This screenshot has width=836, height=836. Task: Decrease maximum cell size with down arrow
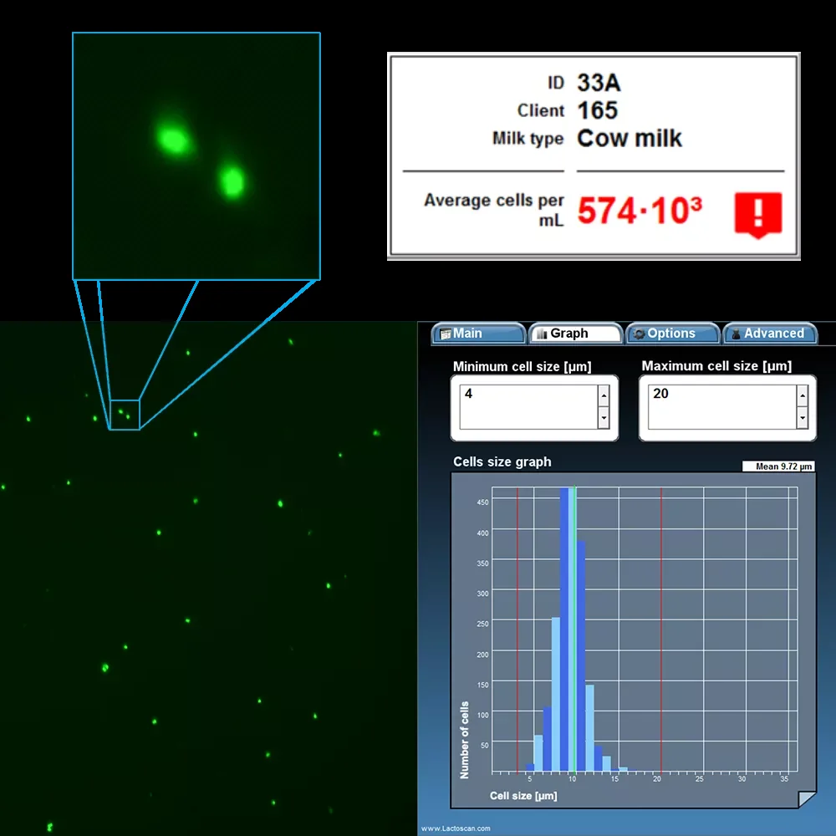[803, 418]
